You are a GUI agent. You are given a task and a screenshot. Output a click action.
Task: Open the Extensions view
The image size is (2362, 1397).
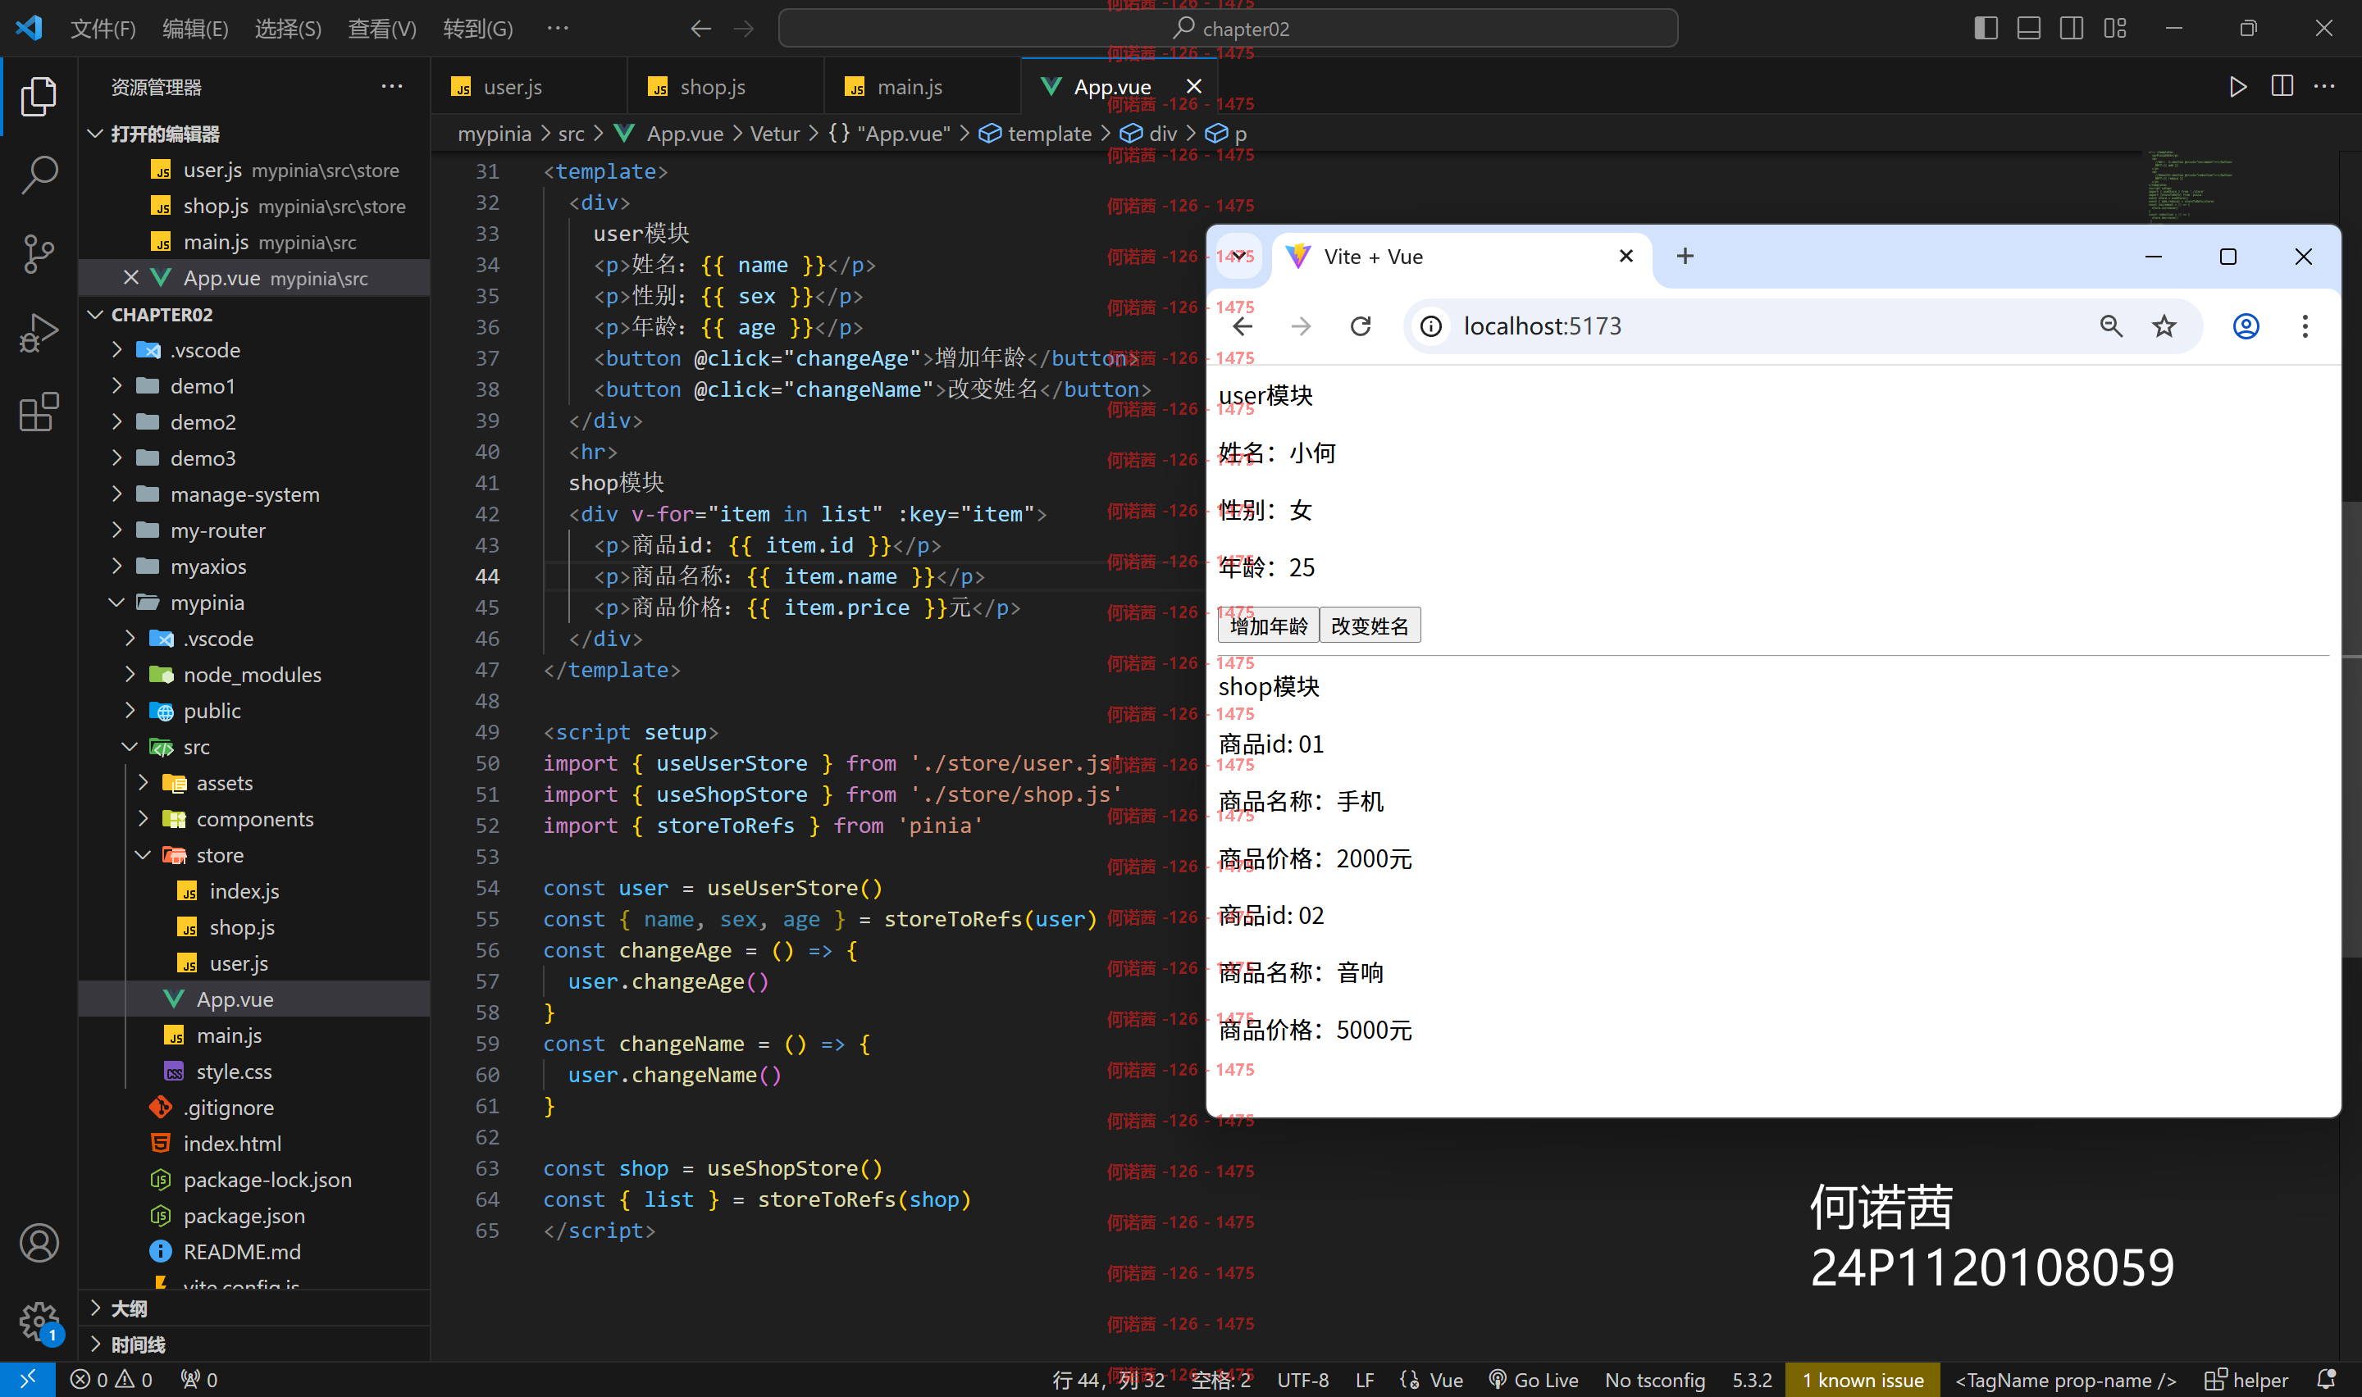pos(39,412)
